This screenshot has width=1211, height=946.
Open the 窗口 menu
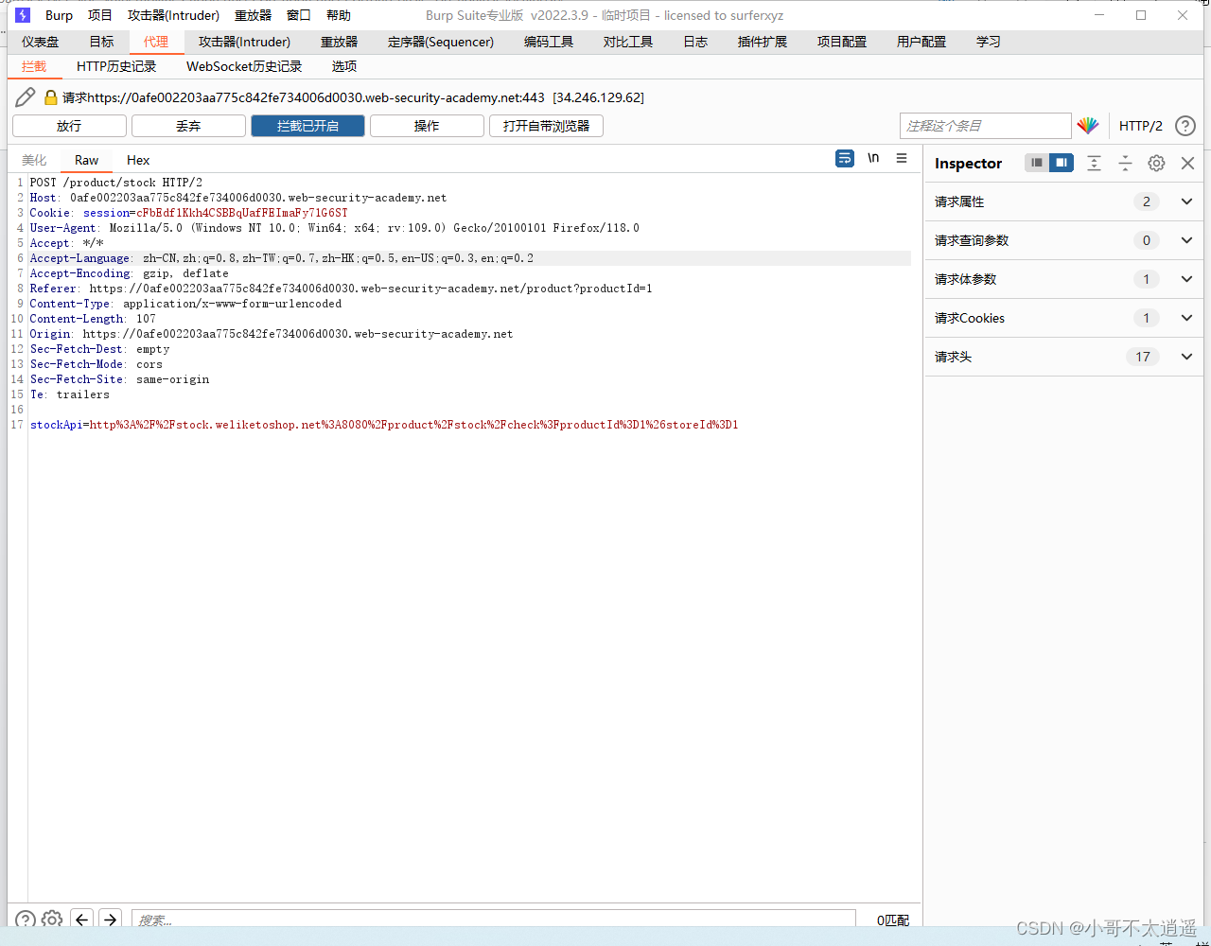click(x=299, y=15)
